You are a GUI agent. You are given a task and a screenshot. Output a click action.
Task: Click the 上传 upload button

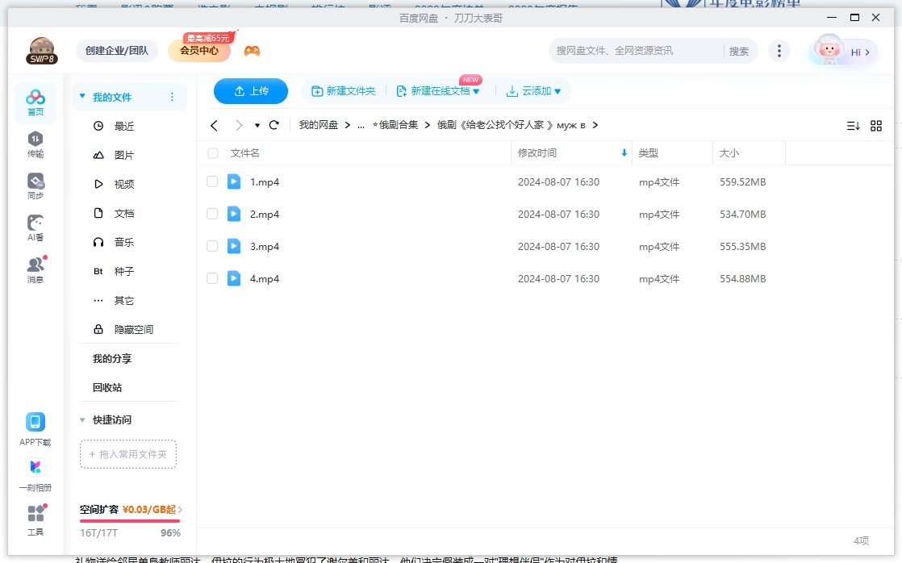pos(250,91)
